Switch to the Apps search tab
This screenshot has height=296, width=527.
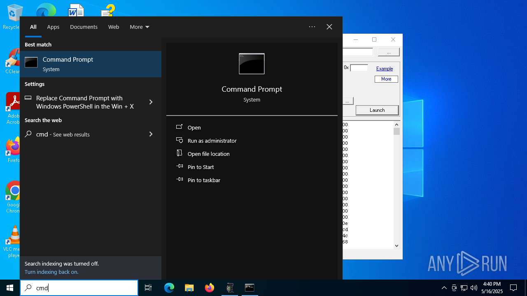click(53, 27)
